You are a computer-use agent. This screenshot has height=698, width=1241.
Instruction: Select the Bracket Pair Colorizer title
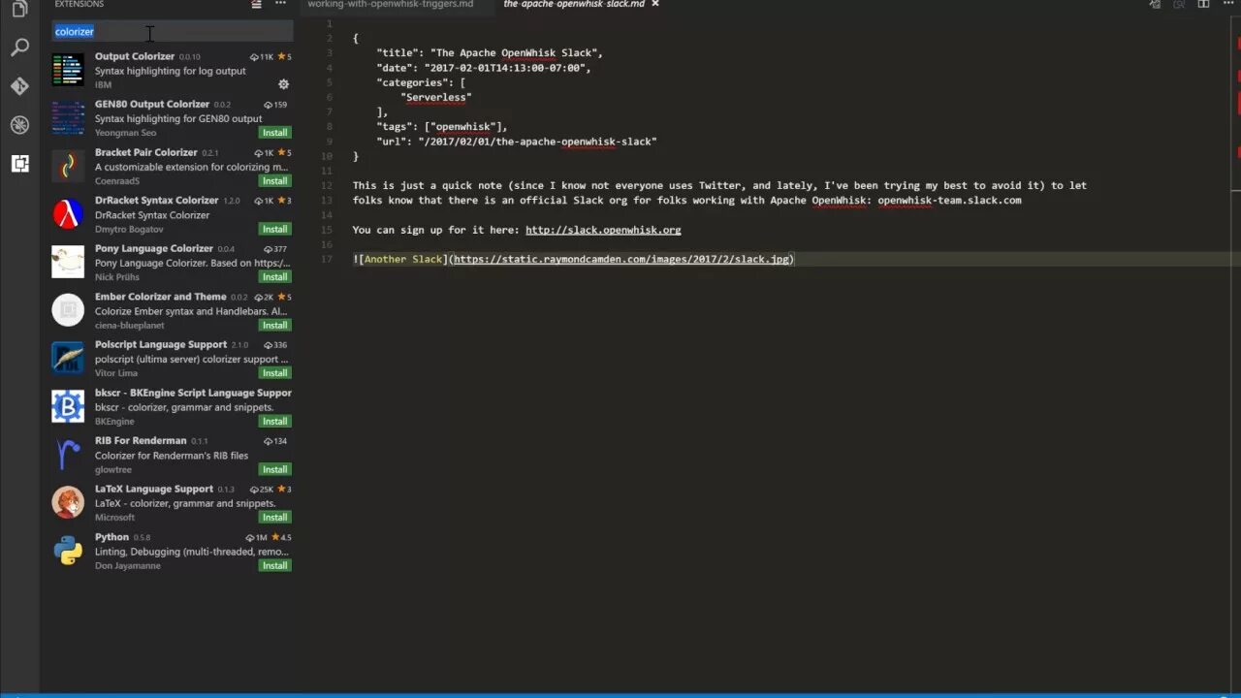[146, 152]
